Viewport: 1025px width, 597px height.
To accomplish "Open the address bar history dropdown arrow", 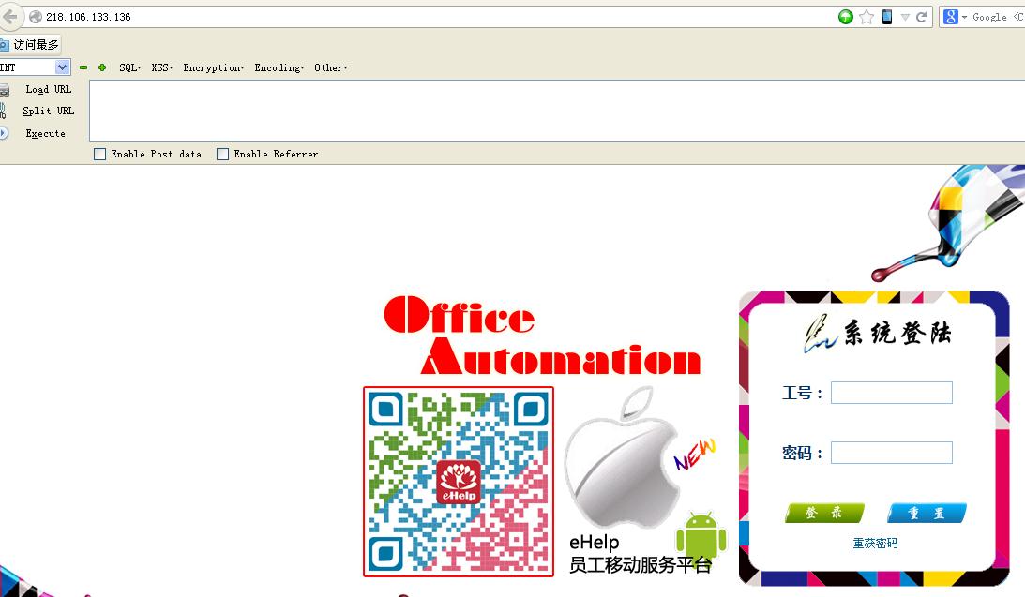I will coord(905,18).
